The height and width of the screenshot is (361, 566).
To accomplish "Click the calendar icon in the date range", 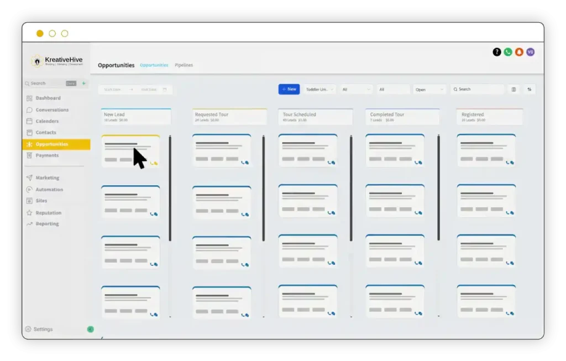I will [x=165, y=90].
